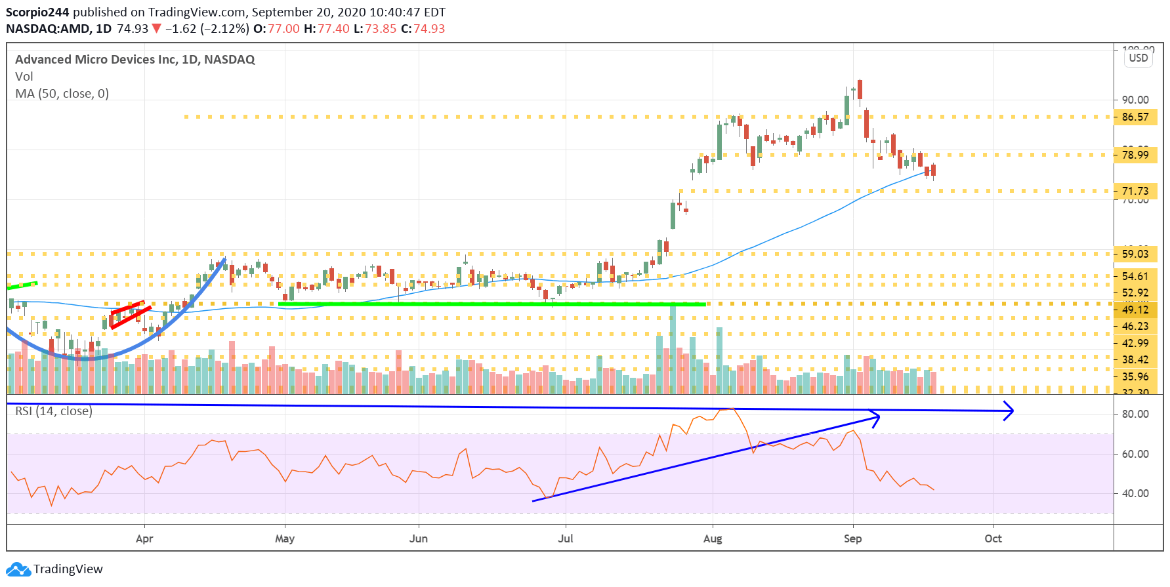Click the open price O:77.00

point(276,29)
